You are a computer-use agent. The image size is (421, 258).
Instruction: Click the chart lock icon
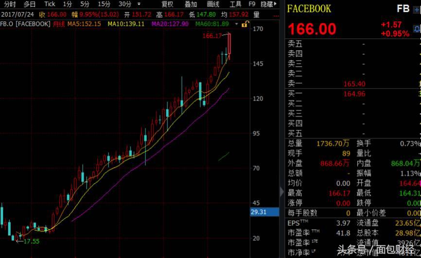click(x=245, y=24)
